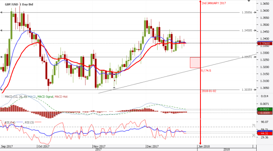This screenshot has width=273, height=151.
Task: Select the 2nd JANUARY 2017 text label
Action: click(x=214, y=3)
